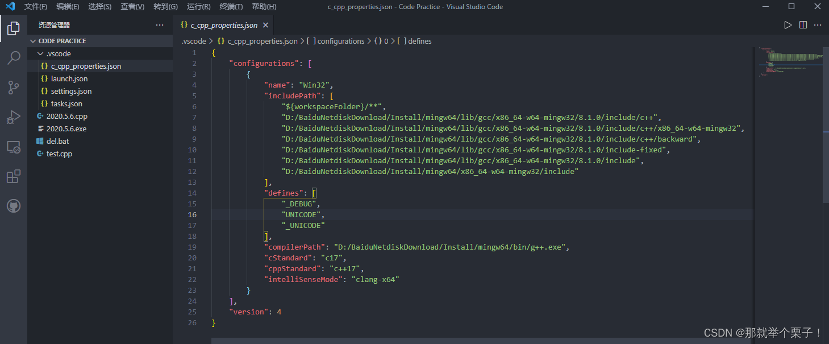Open test.cpp file
This screenshot has height=344, width=829.
[x=99, y=154]
